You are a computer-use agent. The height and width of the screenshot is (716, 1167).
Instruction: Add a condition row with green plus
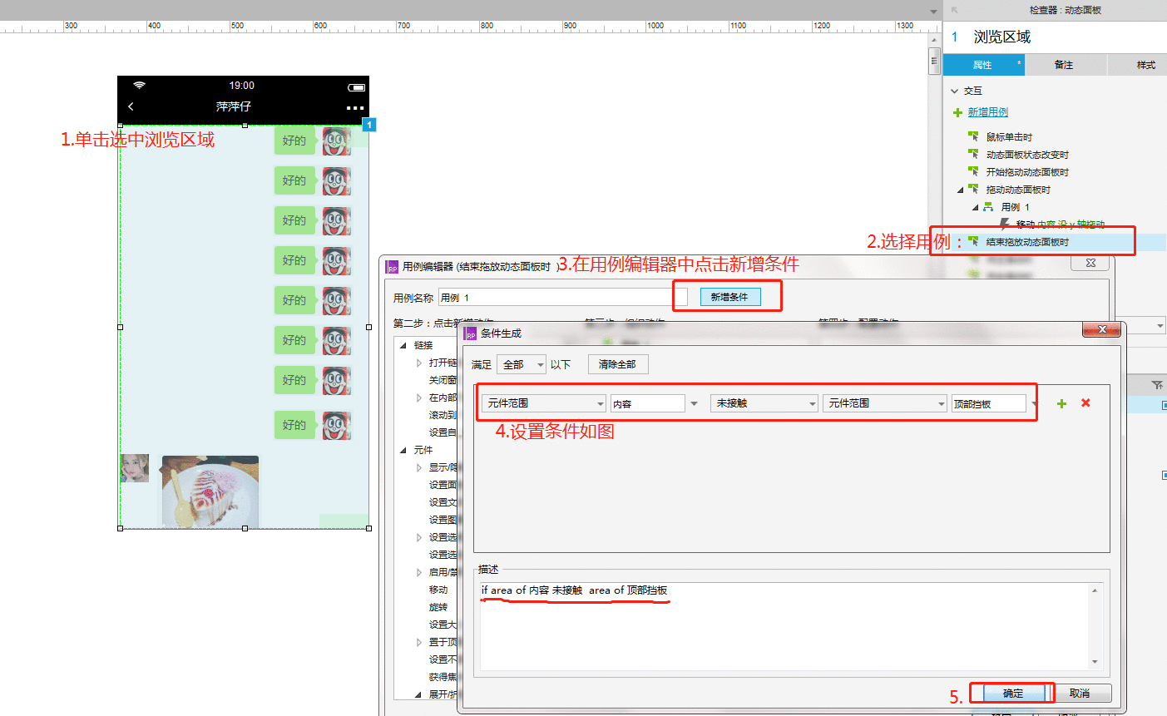1061,403
